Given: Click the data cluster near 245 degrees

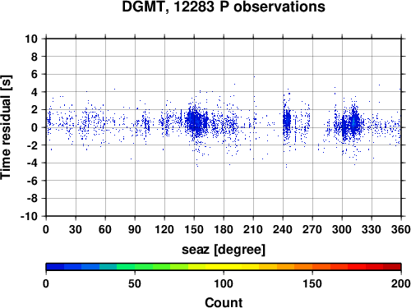Looking at the screenshot, I should (287, 121).
